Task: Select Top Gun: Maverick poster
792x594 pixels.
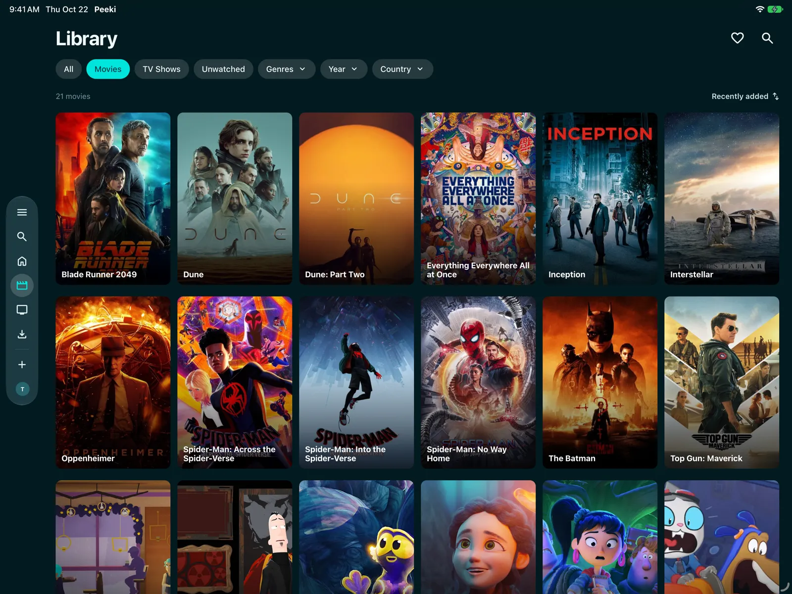Action: pyautogui.click(x=722, y=383)
